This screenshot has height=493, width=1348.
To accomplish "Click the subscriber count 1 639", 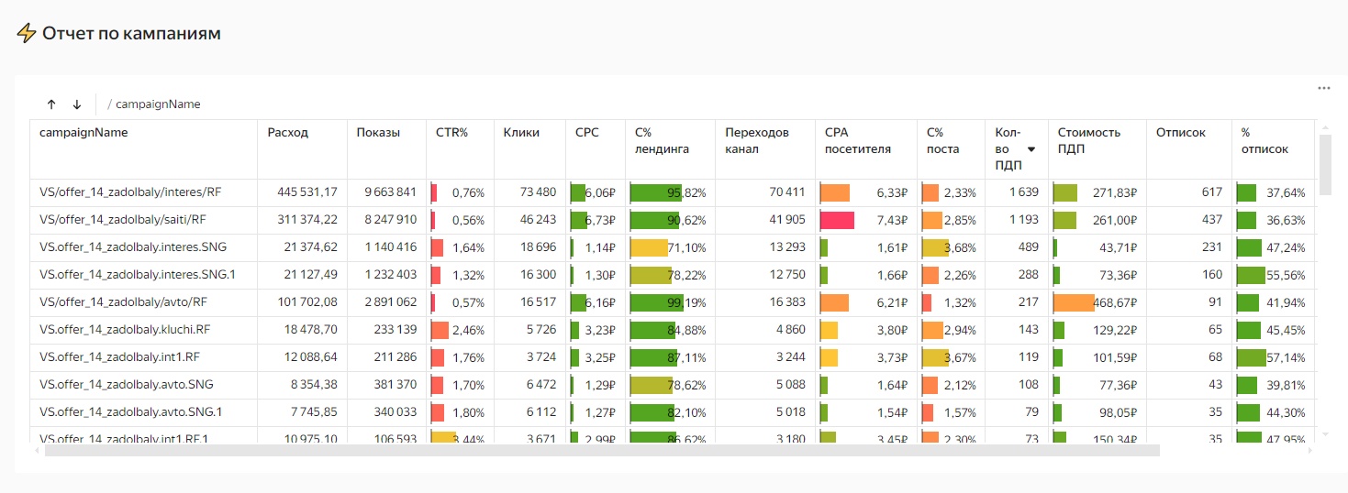I will click(x=1024, y=192).
